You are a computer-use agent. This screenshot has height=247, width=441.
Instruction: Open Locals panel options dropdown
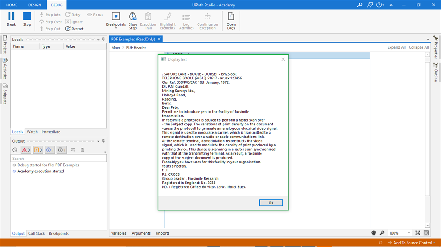tap(99, 40)
